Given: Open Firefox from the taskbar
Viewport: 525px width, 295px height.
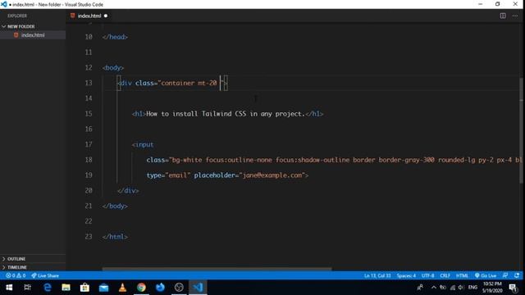Looking at the screenshot, I should tap(160, 288).
